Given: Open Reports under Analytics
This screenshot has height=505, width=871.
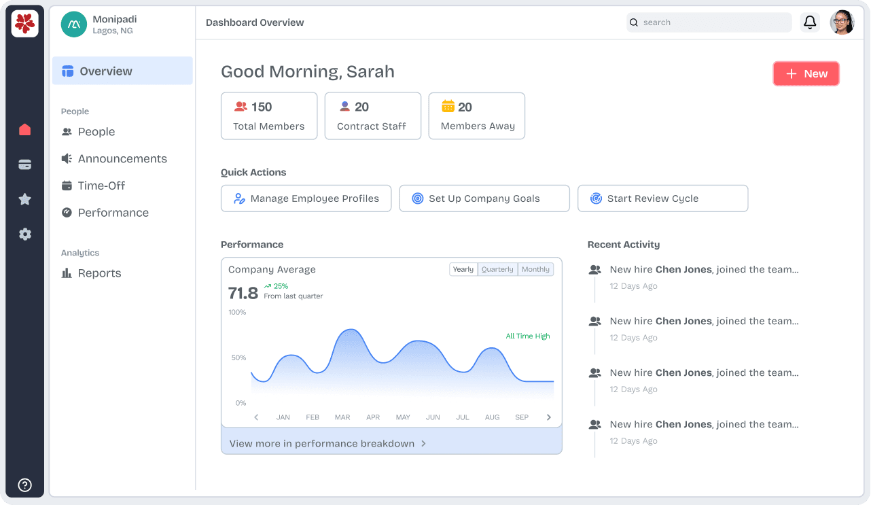Looking at the screenshot, I should tap(91, 273).
